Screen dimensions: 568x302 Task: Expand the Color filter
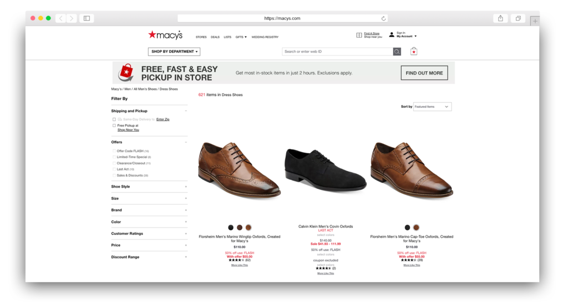(149, 222)
